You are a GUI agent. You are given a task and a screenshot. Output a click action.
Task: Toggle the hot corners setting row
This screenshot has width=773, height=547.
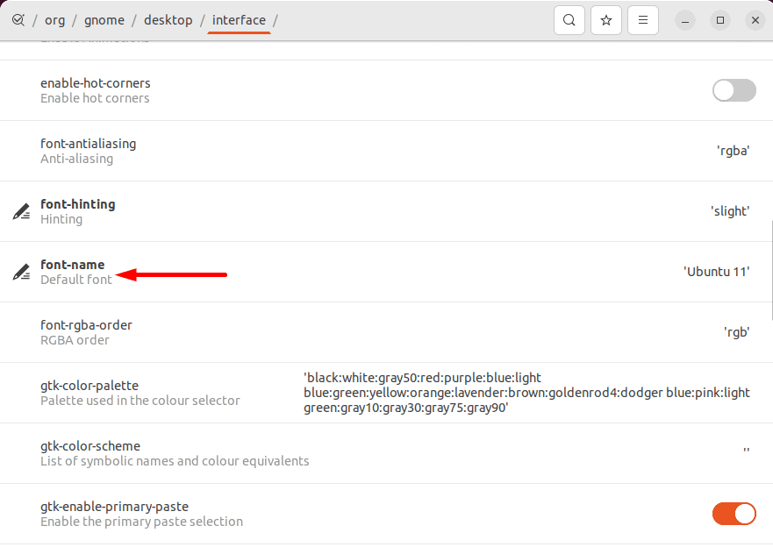coord(351,90)
